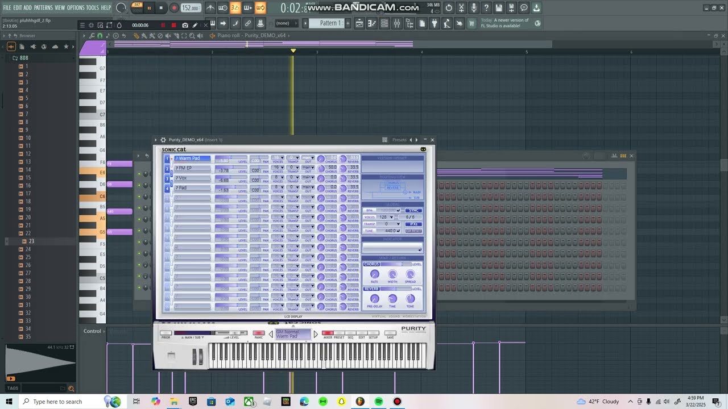Open the Purity Presets menu

399,140
